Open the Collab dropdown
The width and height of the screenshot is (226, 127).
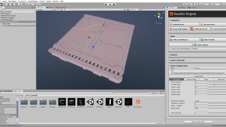(x=188, y=5)
